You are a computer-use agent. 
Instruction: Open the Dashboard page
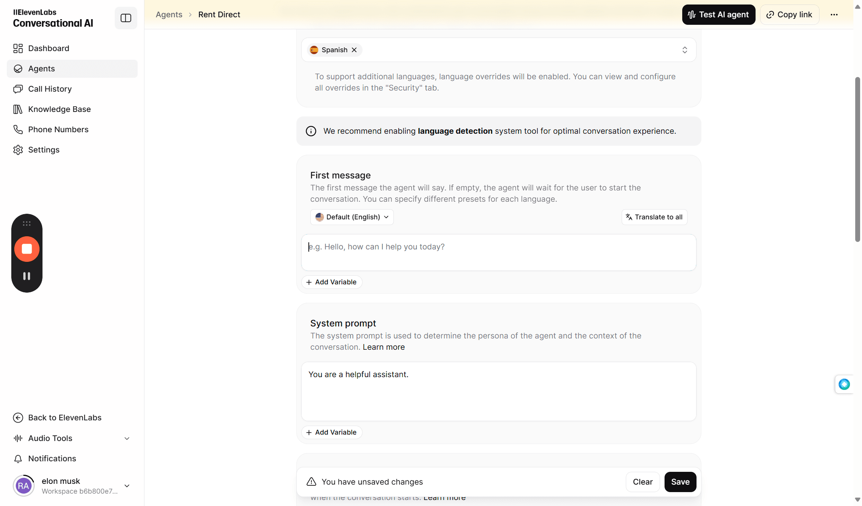[x=72, y=48]
